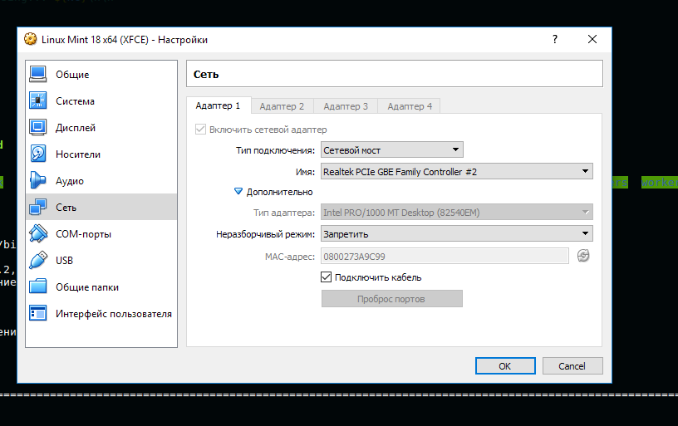Click the Дополнительно label text
The width and height of the screenshot is (678, 426).
coord(279,192)
